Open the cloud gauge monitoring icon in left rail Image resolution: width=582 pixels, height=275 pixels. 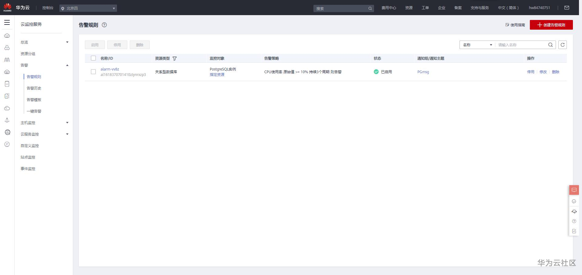(x=7, y=108)
